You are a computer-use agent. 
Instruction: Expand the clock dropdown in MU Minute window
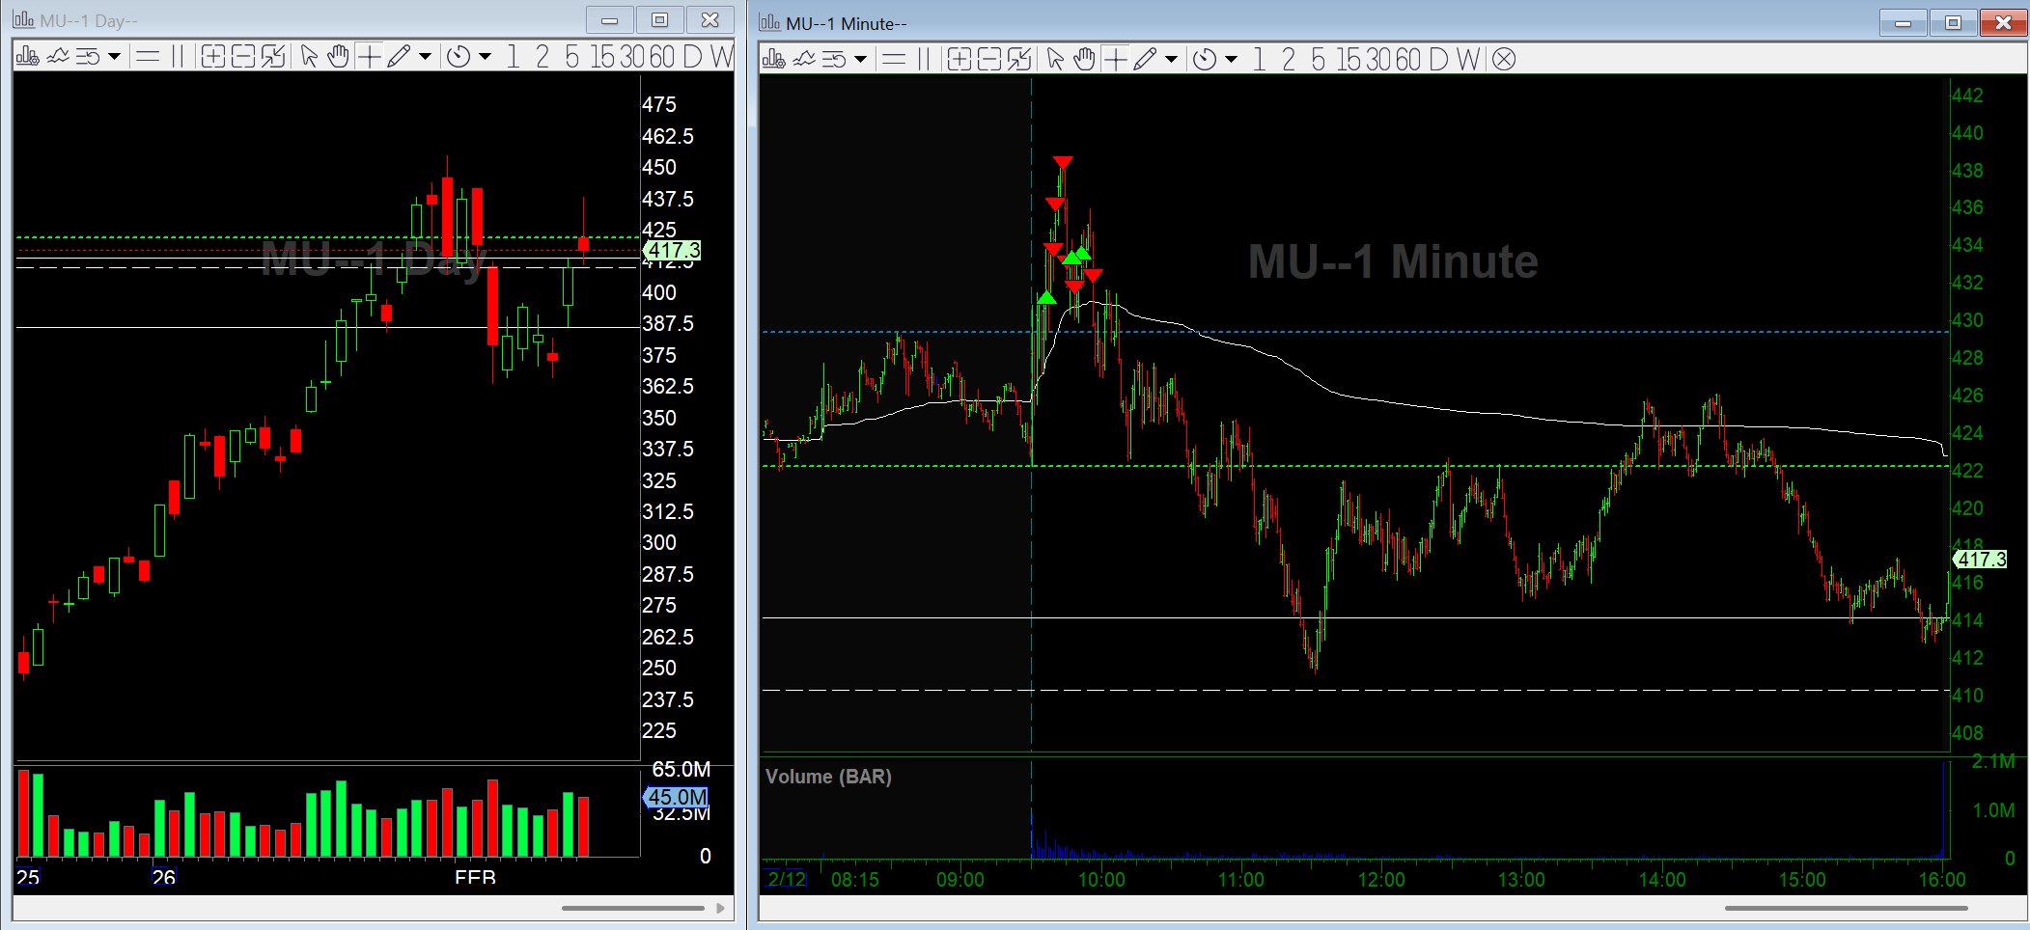coord(1231,60)
